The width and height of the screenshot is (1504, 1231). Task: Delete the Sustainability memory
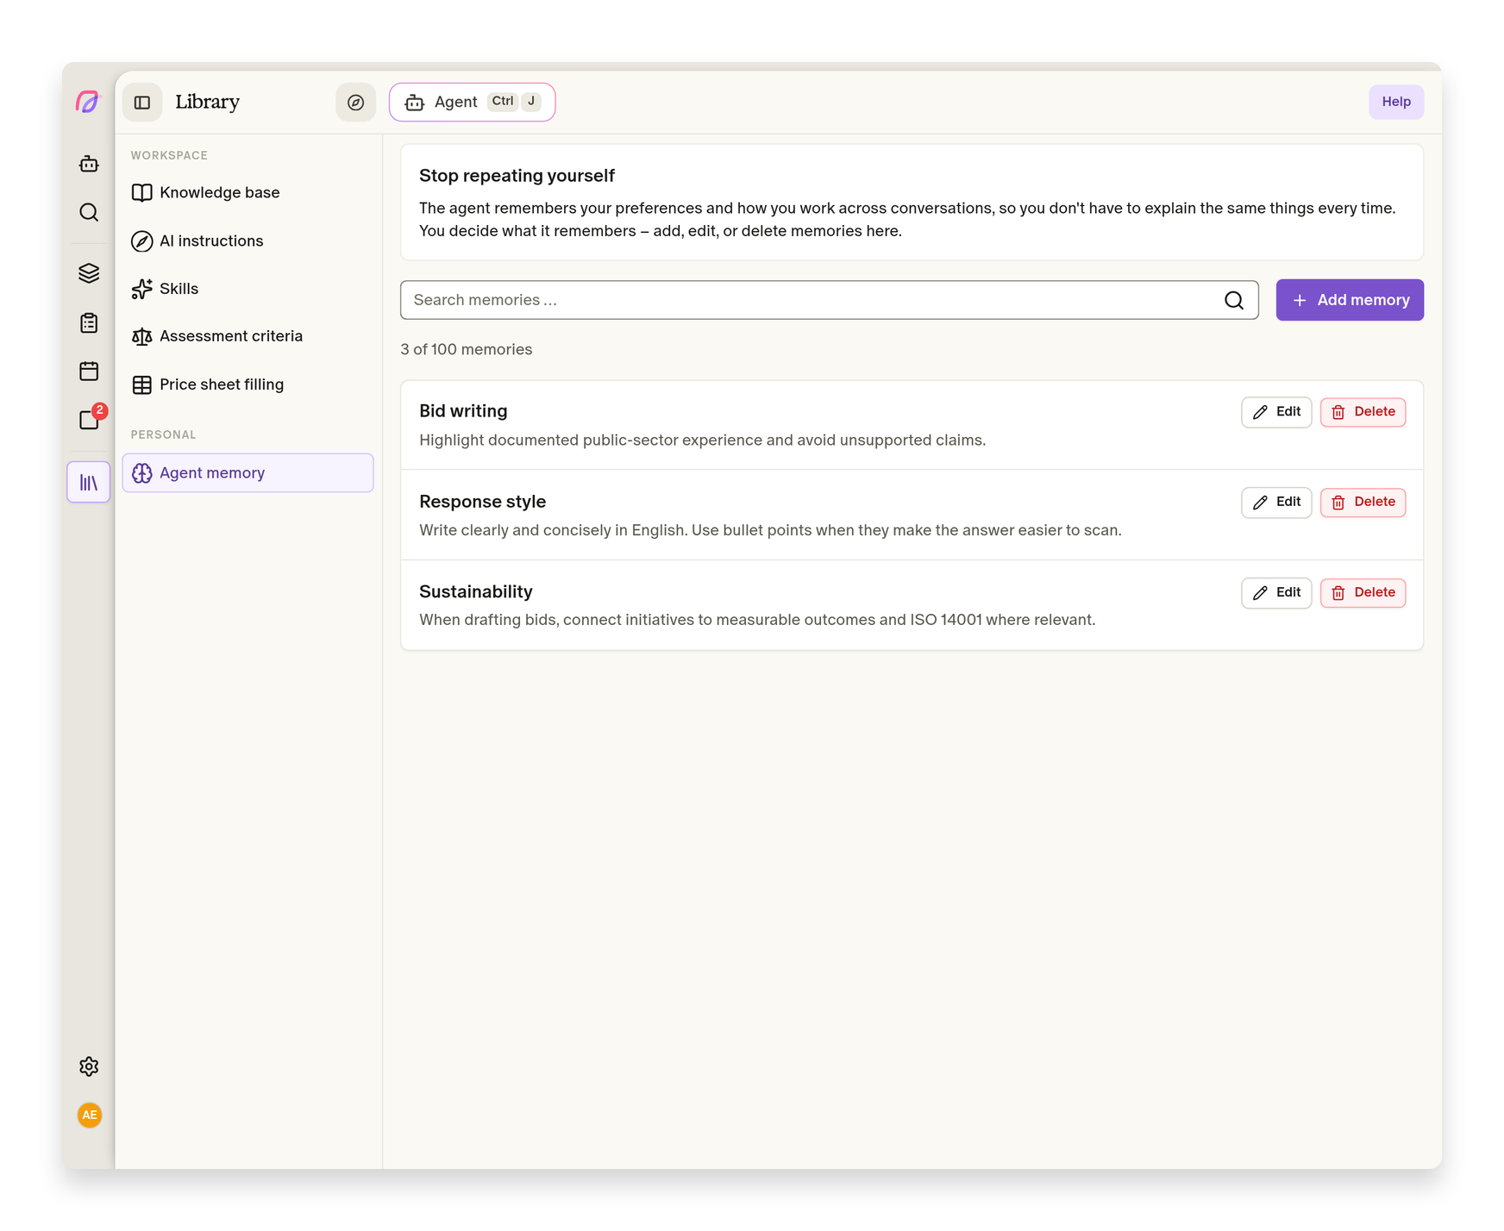[1363, 593]
